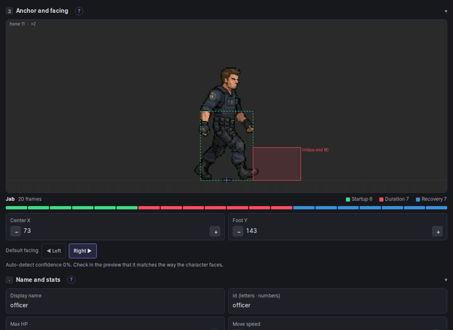Viewport: 453px width, 330px height.
Task: Select the first red duration frame segment
Action: point(149,207)
